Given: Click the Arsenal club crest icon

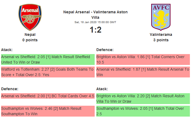Looking at the screenshot, I should [30, 17].
